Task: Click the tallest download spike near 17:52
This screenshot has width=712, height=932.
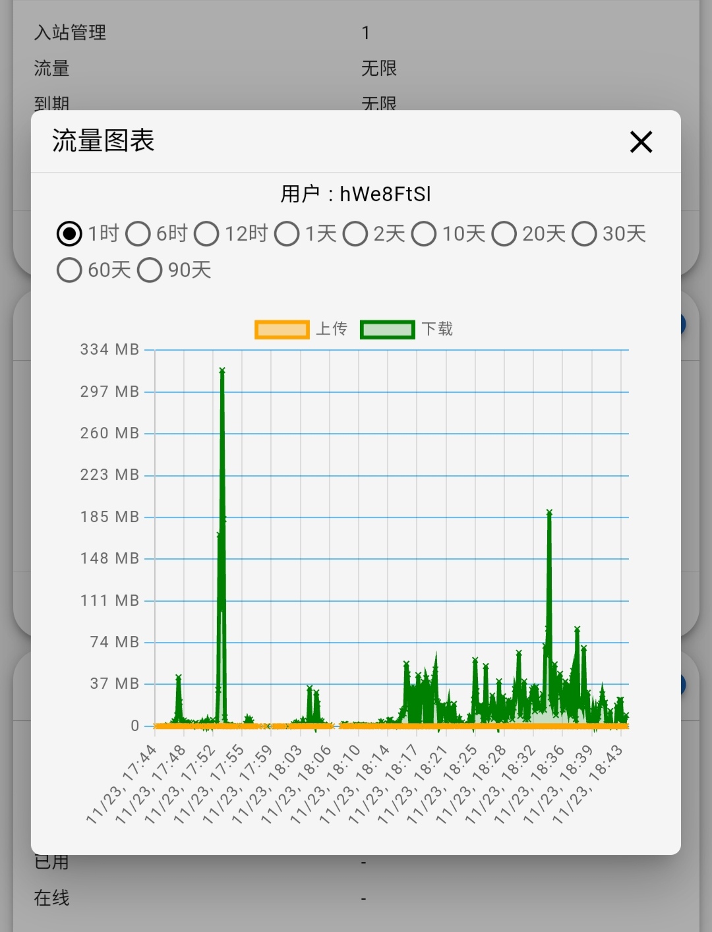Action: (222, 371)
